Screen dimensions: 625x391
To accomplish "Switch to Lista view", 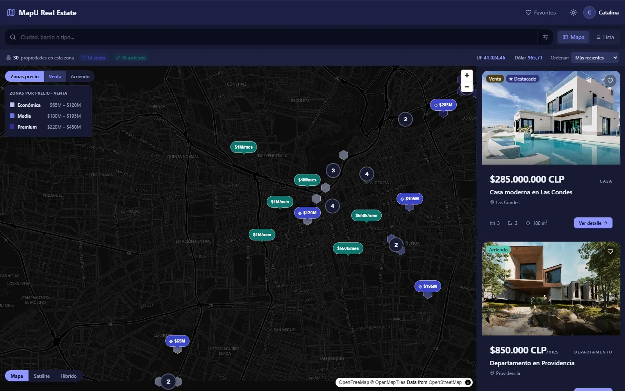I will pos(605,37).
